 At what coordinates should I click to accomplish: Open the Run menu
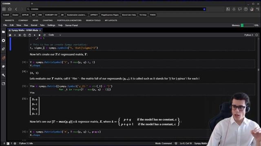click(x=26, y=25)
